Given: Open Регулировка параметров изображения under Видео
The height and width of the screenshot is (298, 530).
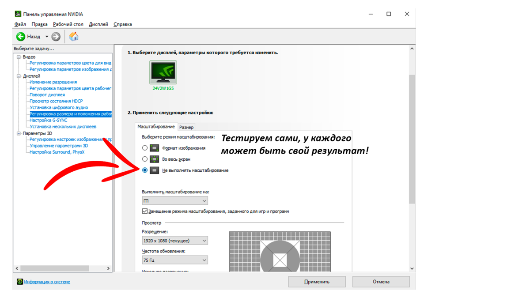Looking at the screenshot, I should (x=71, y=69).
